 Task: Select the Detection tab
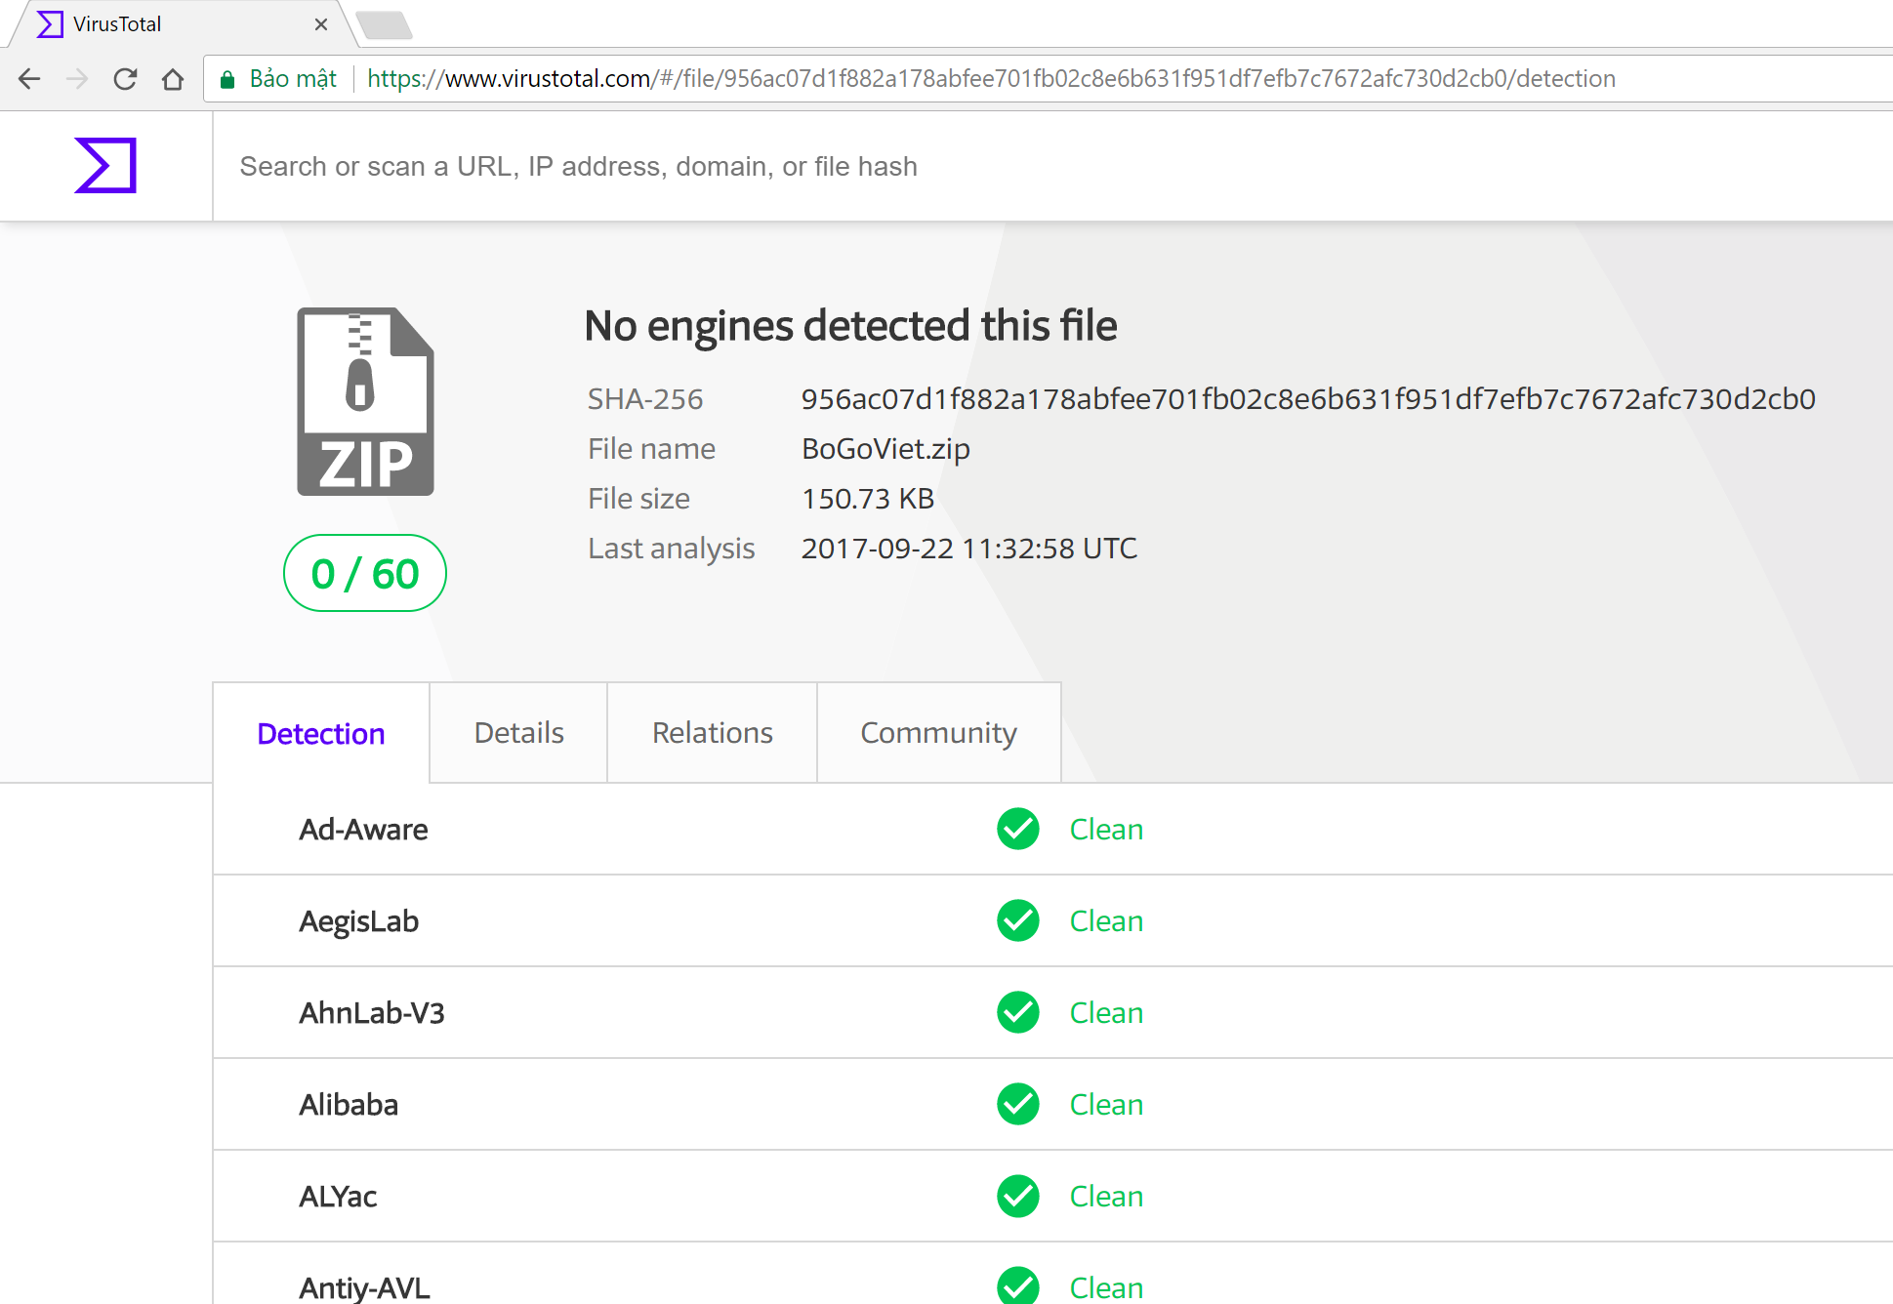(x=321, y=733)
